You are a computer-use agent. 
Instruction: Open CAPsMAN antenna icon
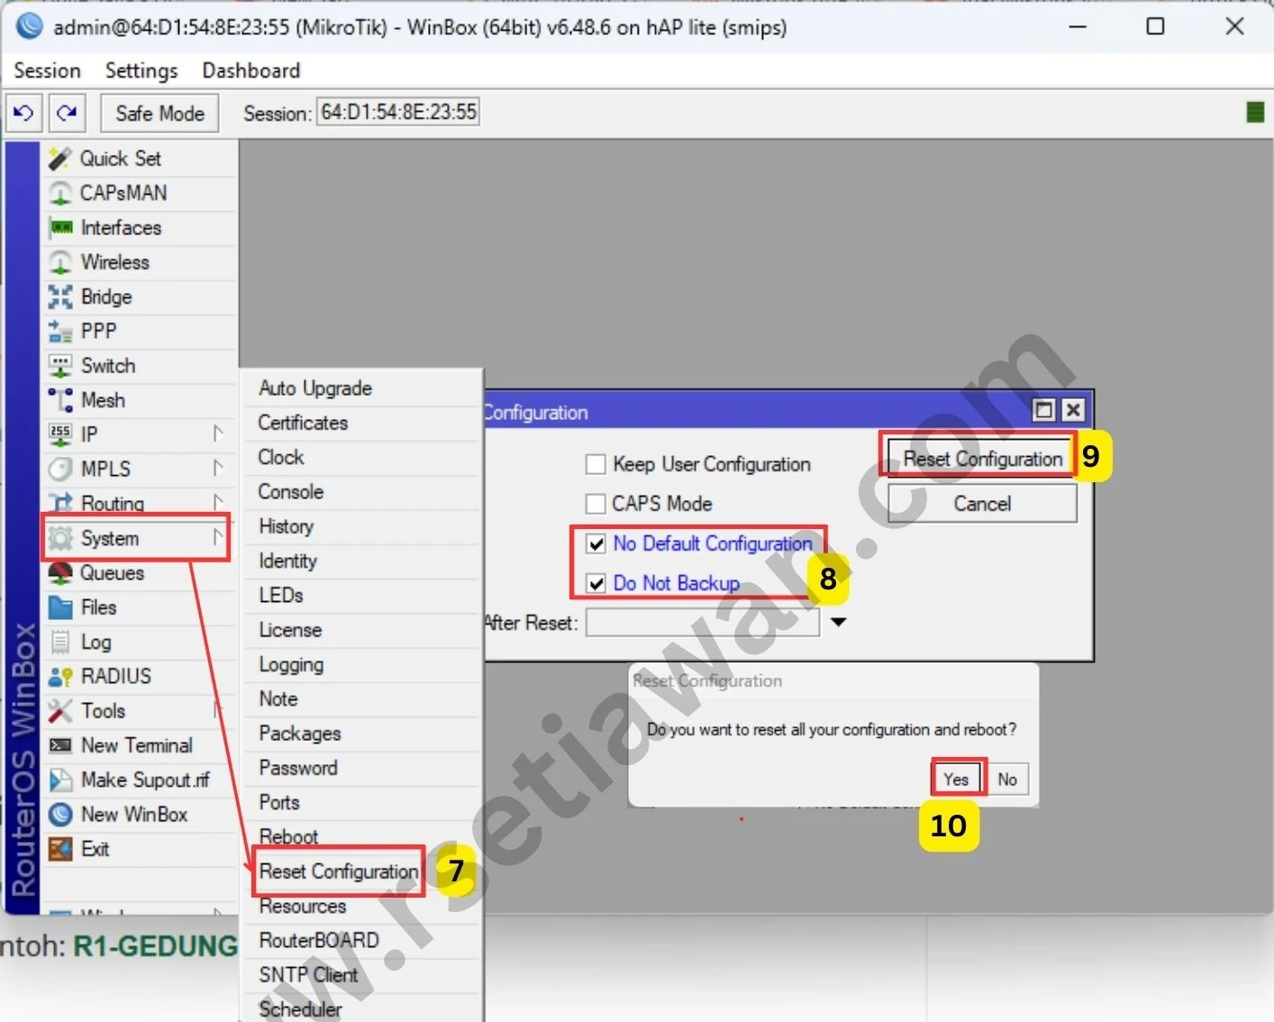[x=59, y=193]
